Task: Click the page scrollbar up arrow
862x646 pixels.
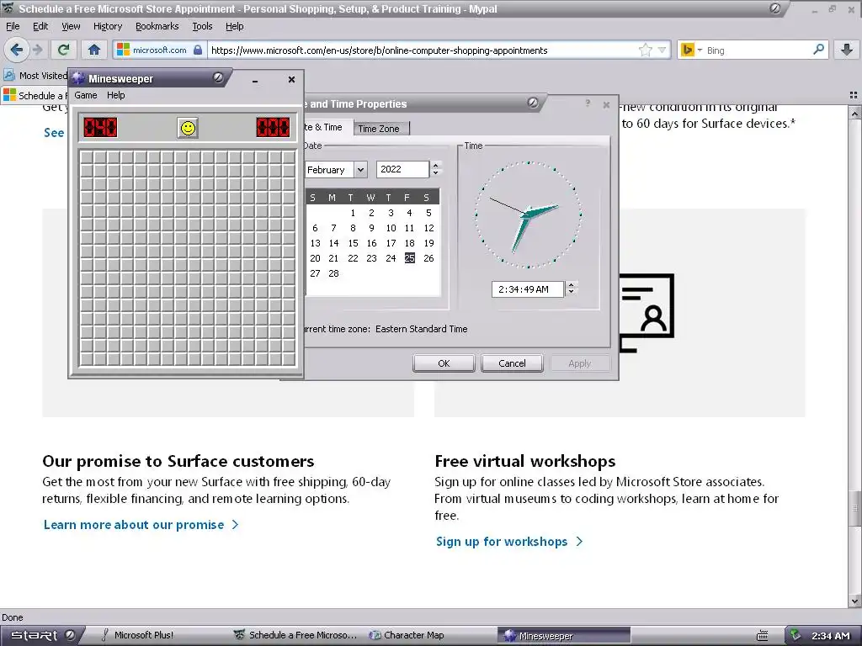Action: 855,113
